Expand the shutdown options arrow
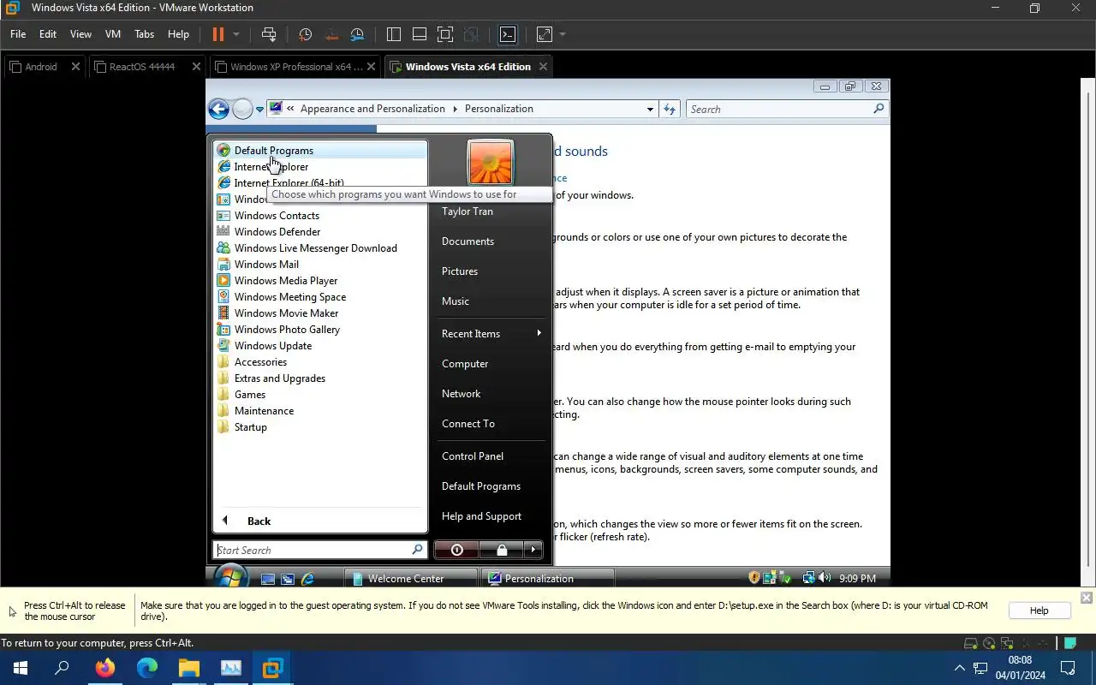Image resolution: width=1096 pixels, height=685 pixels. [x=533, y=550]
